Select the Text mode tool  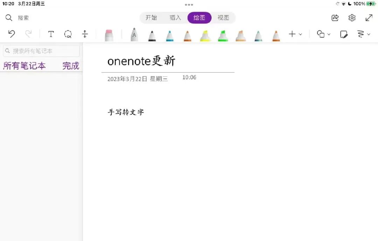click(x=51, y=34)
